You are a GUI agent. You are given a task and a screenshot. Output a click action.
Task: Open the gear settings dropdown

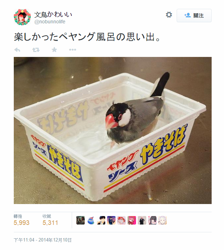pyautogui.click(x=169, y=15)
